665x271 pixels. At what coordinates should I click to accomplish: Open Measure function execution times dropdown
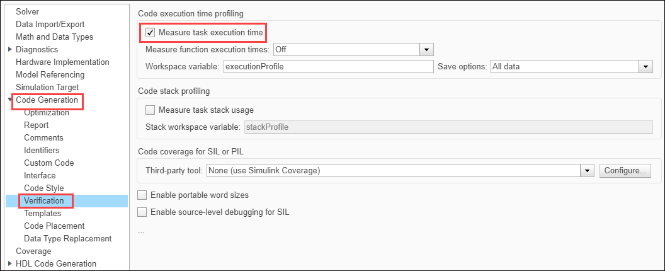pos(426,49)
